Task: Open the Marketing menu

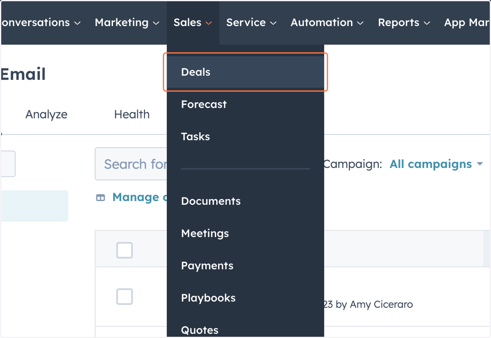Action: (127, 22)
